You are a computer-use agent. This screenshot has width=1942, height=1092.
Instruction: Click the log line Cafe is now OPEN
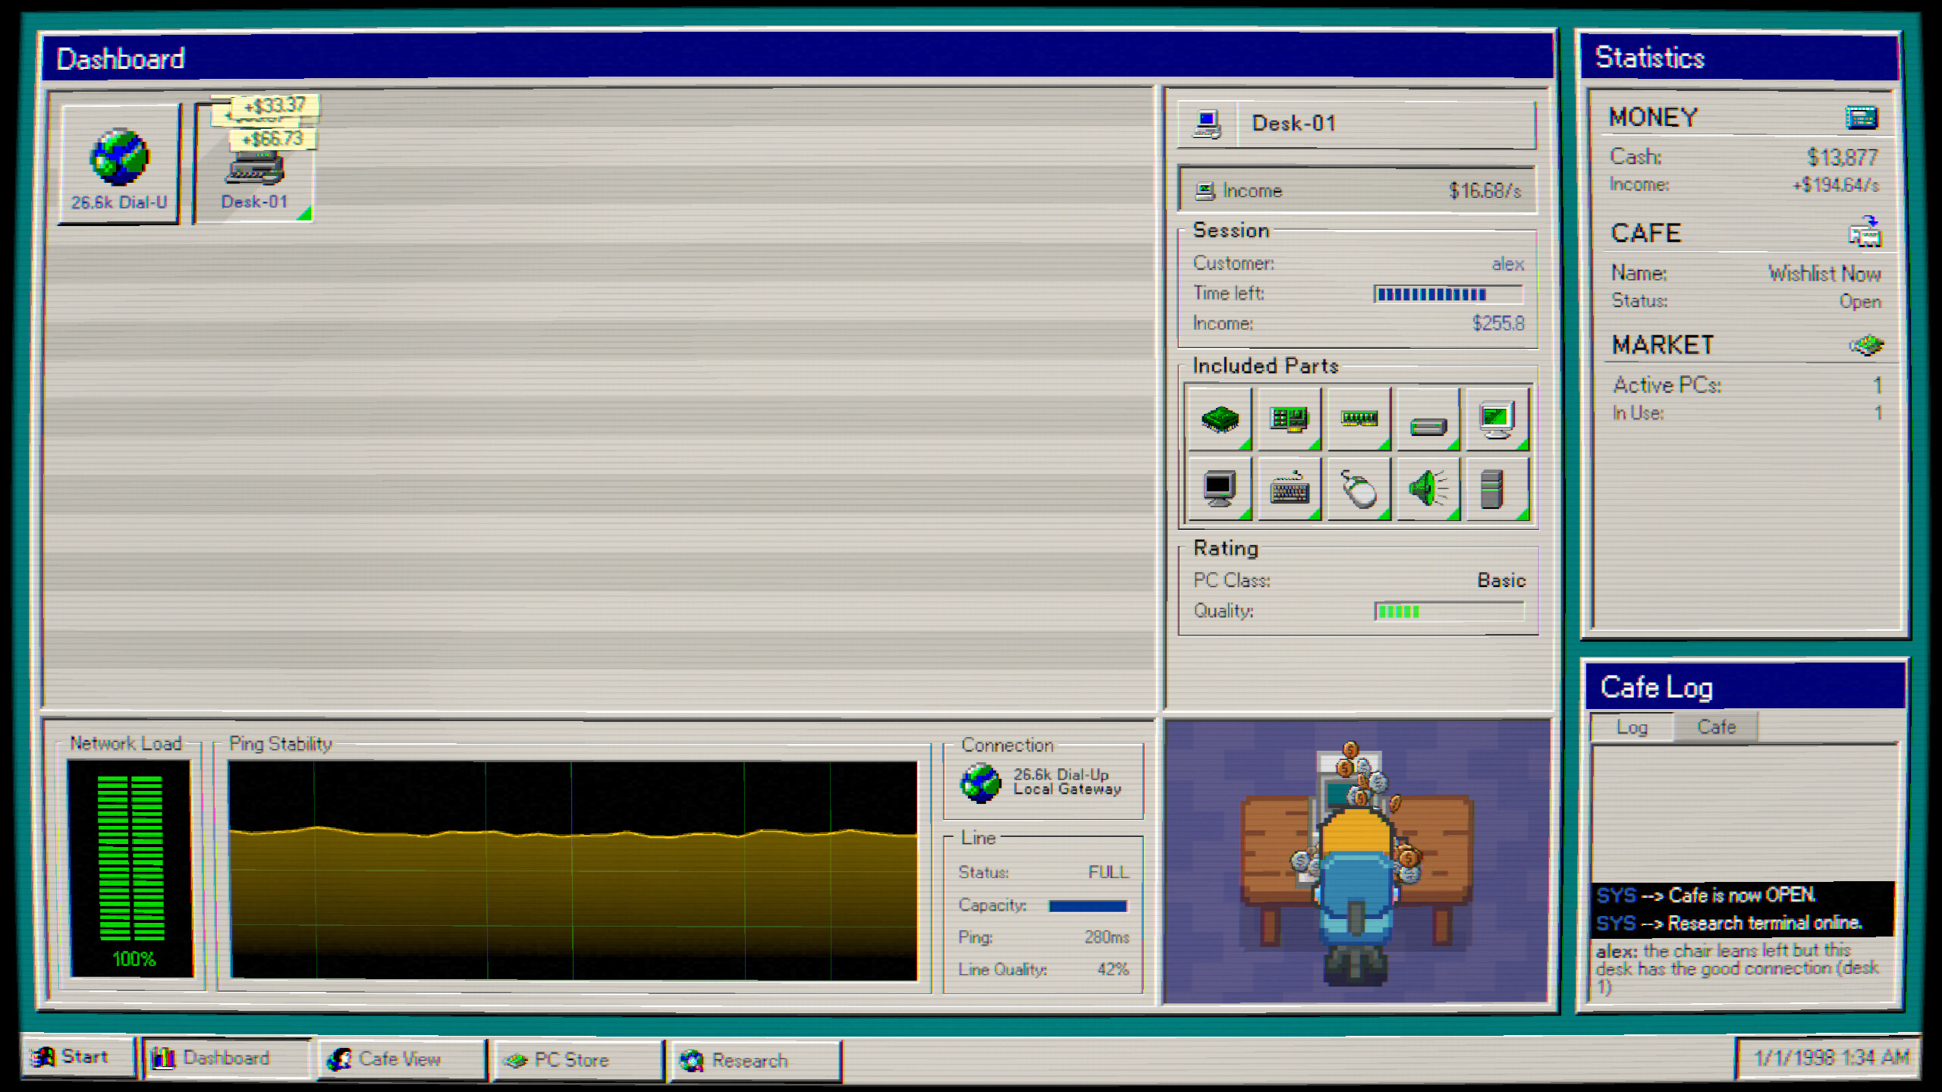(1742, 896)
